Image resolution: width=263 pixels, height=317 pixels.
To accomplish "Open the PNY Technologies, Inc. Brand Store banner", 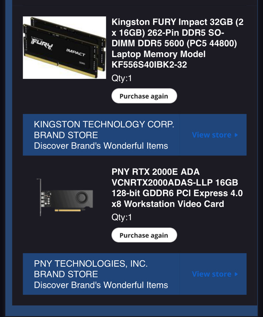I will click(x=134, y=274).
